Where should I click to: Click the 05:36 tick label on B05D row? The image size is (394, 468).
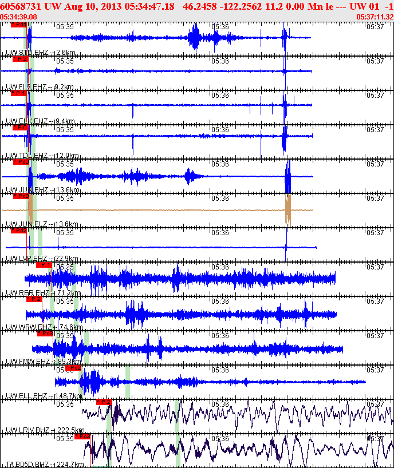coord(220,439)
